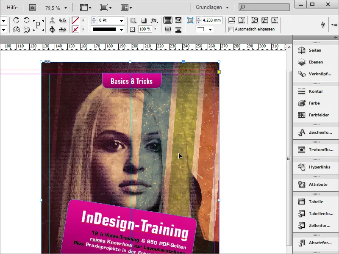
Task: Click fill frame proportionally icon
Action: (231, 20)
